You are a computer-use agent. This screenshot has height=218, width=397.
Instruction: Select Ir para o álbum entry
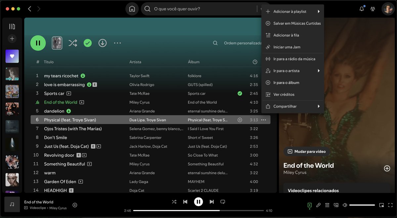pyautogui.click(x=292, y=83)
